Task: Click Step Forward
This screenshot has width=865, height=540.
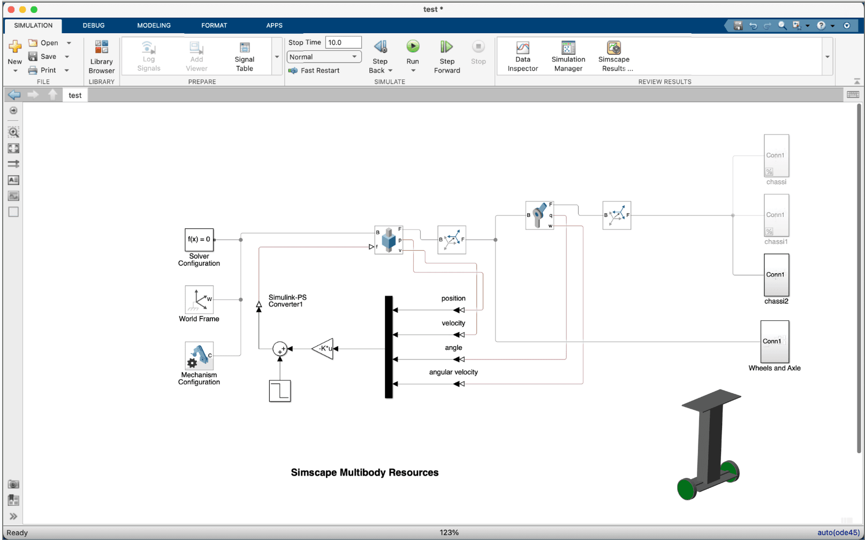Action: pos(447,56)
